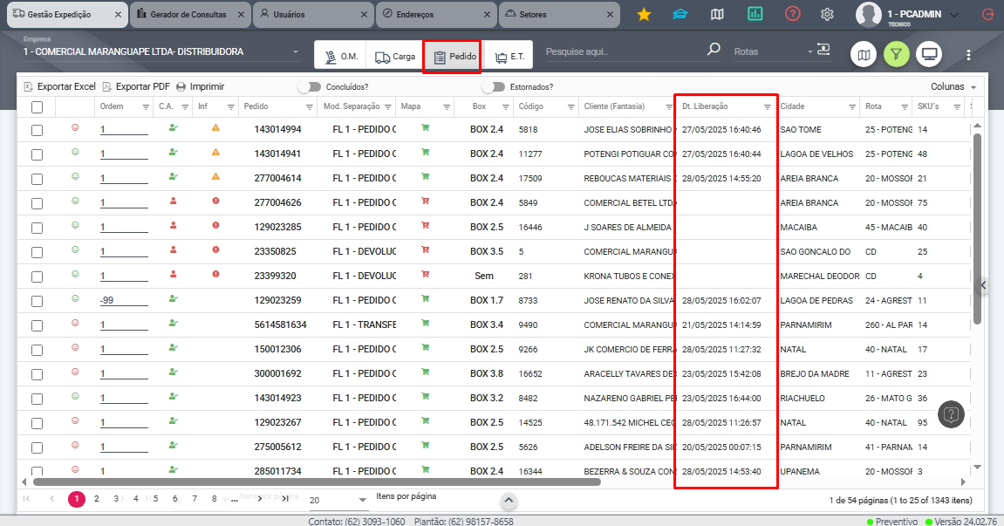Image resolution: width=1004 pixels, height=526 pixels.
Task: Select checkbox for pedido 300001692 row
Action: (38, 374)
